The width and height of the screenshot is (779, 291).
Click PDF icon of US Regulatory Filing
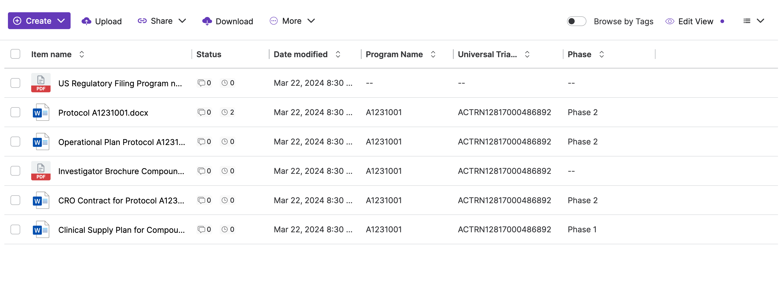point(41,83)
